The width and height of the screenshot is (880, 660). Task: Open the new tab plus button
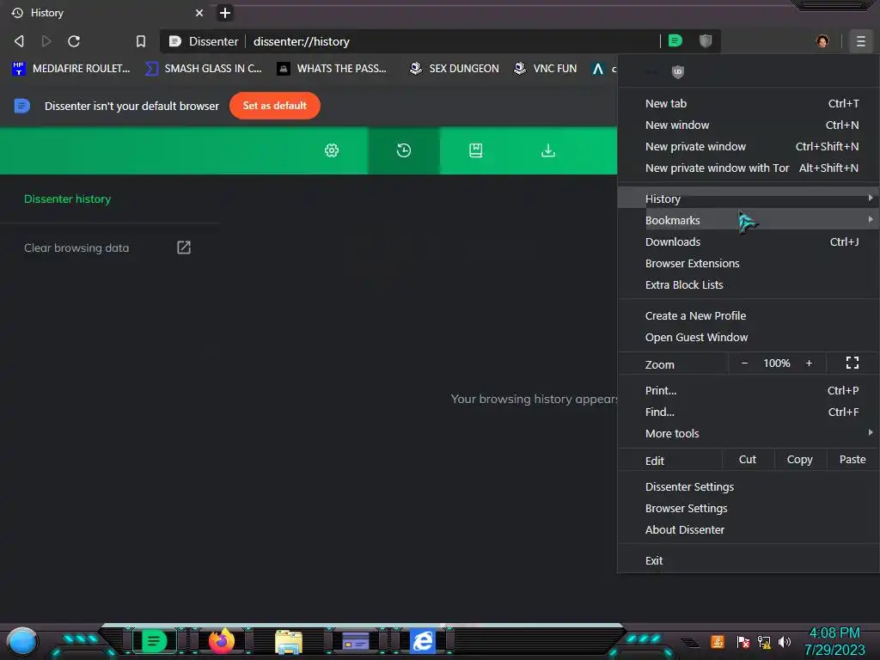click(225, 13)
